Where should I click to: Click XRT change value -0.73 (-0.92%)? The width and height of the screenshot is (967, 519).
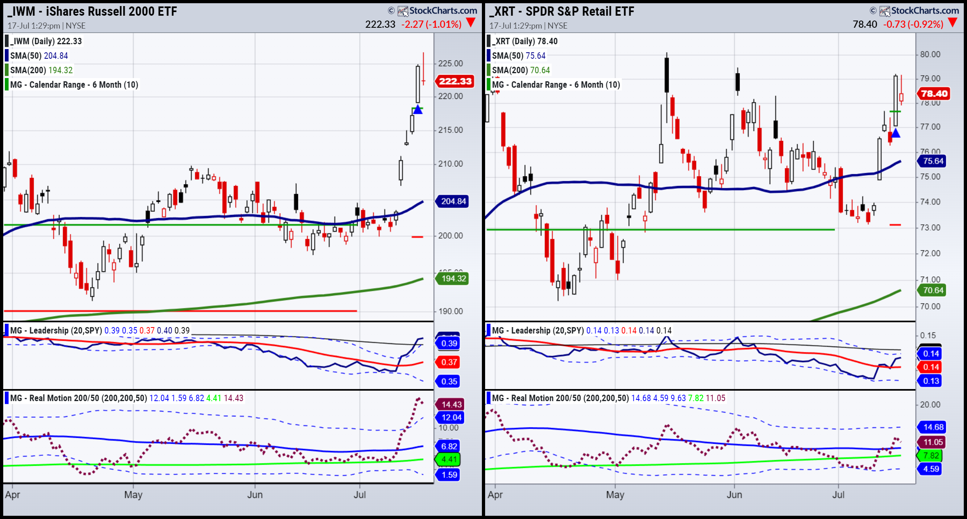click(913, 24)
